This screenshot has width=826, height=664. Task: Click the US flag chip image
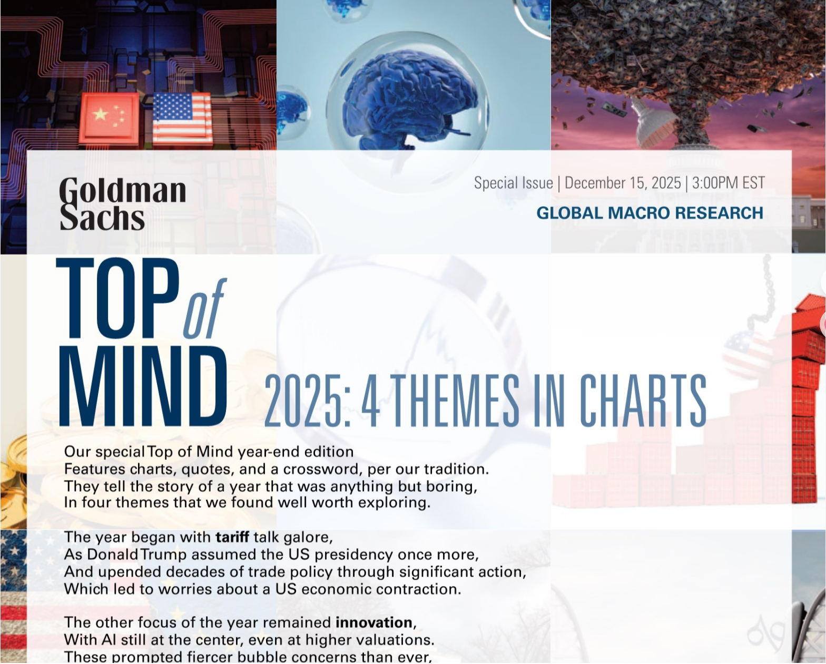182,118
